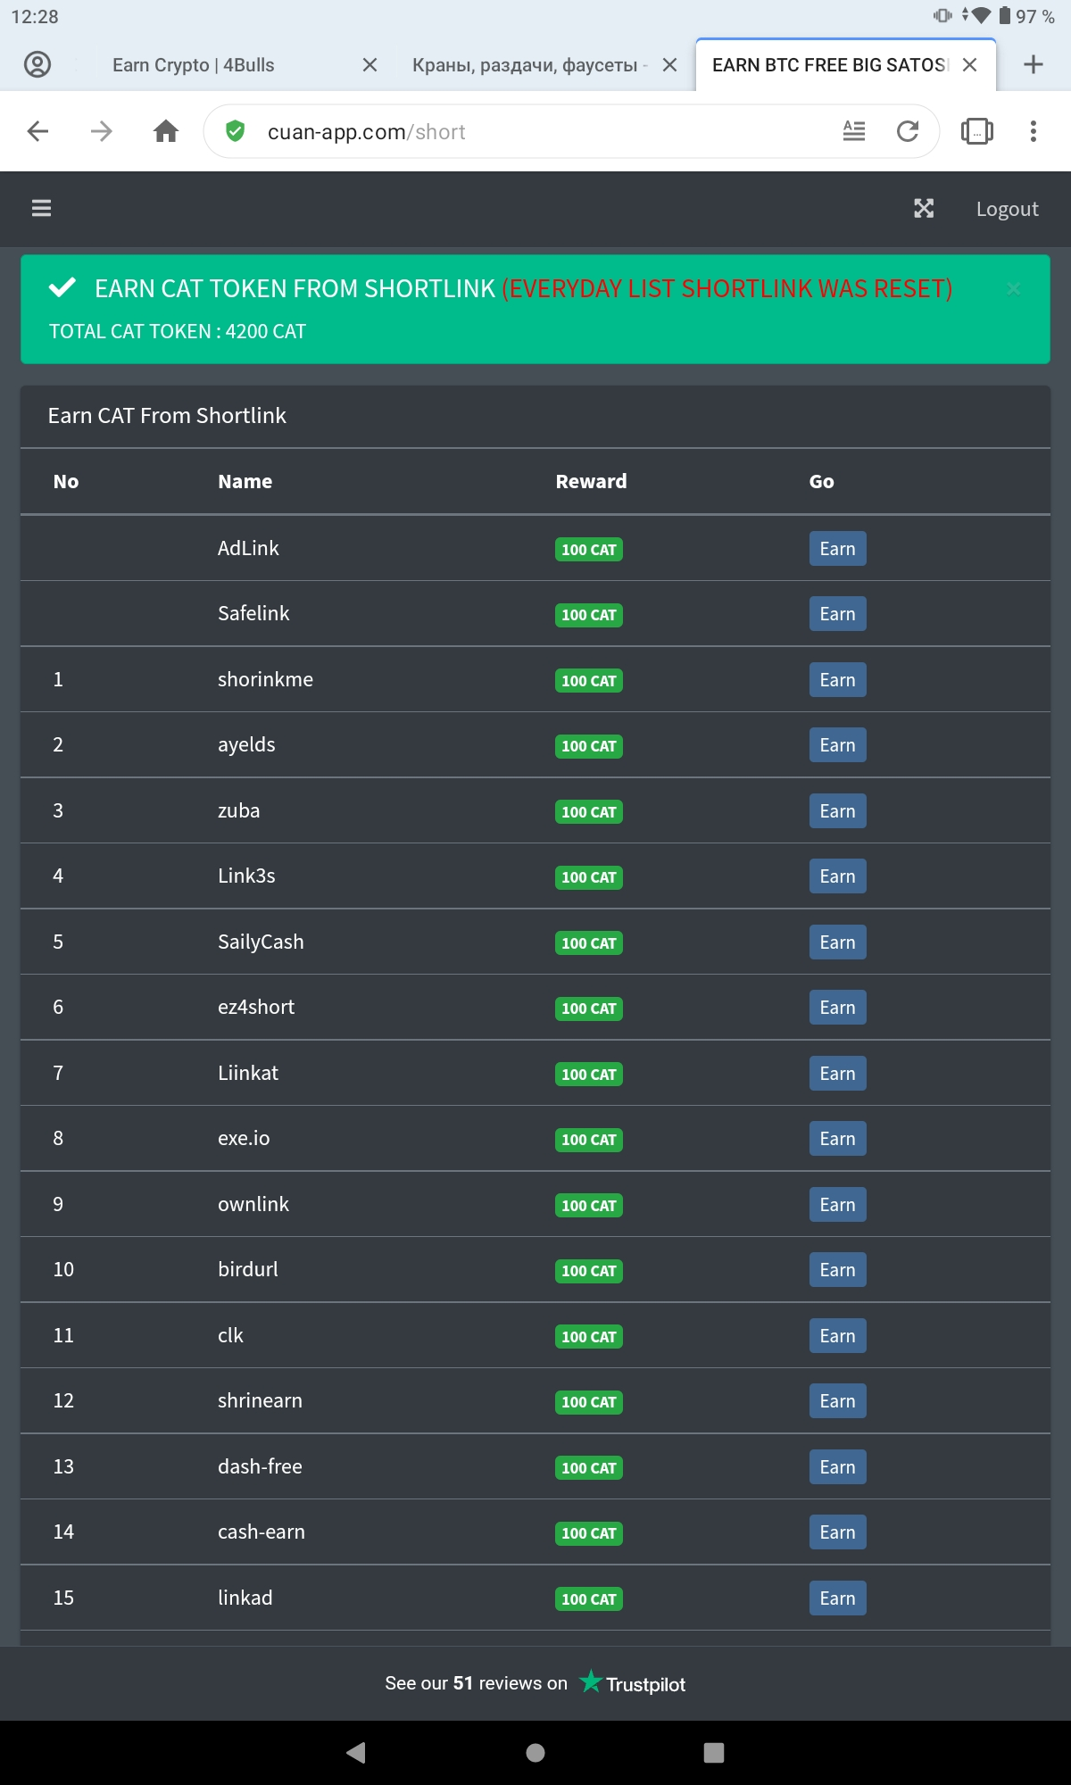Log out using the Logout link
Screen dimensions: 1071x1785
tap(1007, 209)
